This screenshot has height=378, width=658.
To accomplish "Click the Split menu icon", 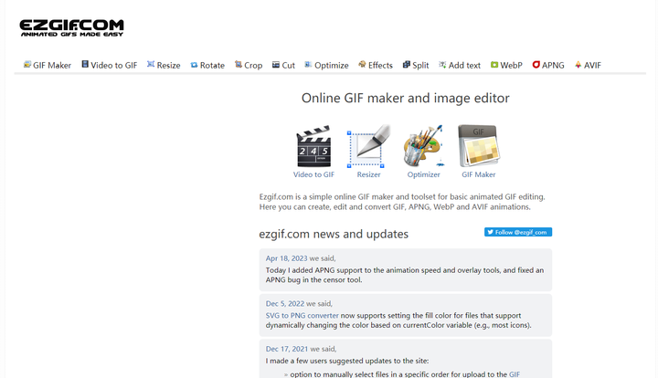I will click(406, 65).
